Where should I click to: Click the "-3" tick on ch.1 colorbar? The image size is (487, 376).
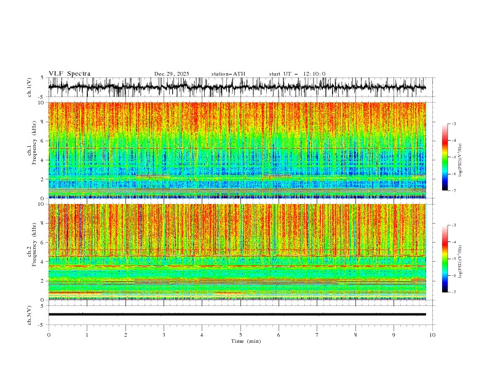pyautogui.click(x=454, y=123)
